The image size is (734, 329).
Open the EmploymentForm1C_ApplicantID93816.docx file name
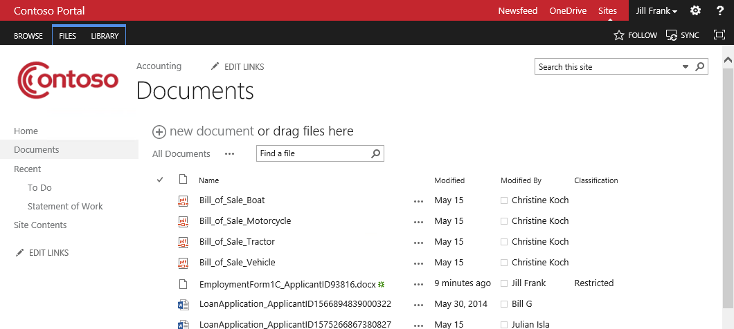(287, 283)
